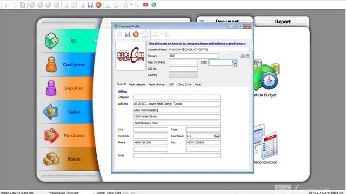Click the address line 'Kelantan Darul Naim'

177,123
